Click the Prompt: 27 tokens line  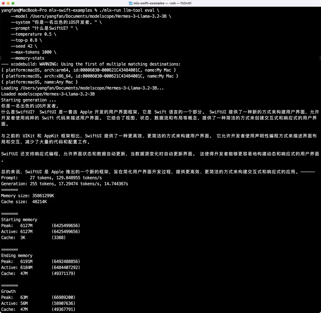tap(51, 178)
